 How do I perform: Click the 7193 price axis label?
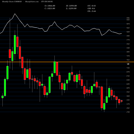[128, 68]
